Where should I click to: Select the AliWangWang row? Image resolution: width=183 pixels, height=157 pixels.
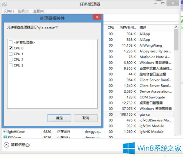(139, 45)
